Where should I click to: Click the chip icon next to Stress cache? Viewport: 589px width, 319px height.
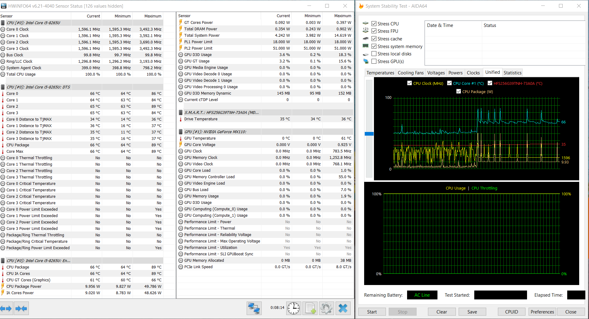click(366, 39)
